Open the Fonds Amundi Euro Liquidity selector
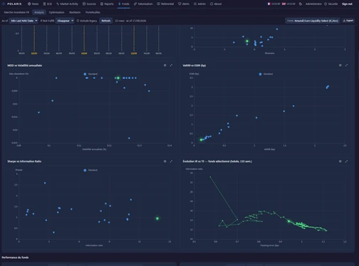 pyautogui.click(x=313, y=21)
